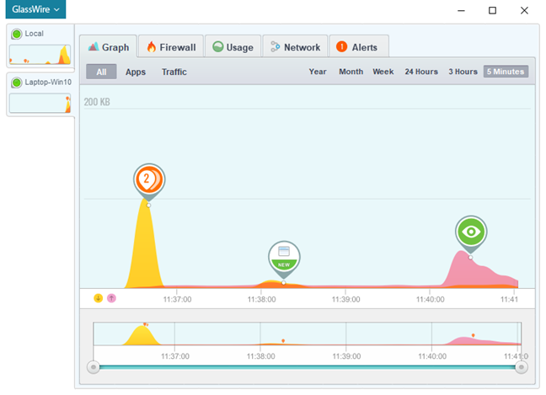Set time range to 5 Minutes
This screenshot has height=395, width=546.
tap(506, 72)
